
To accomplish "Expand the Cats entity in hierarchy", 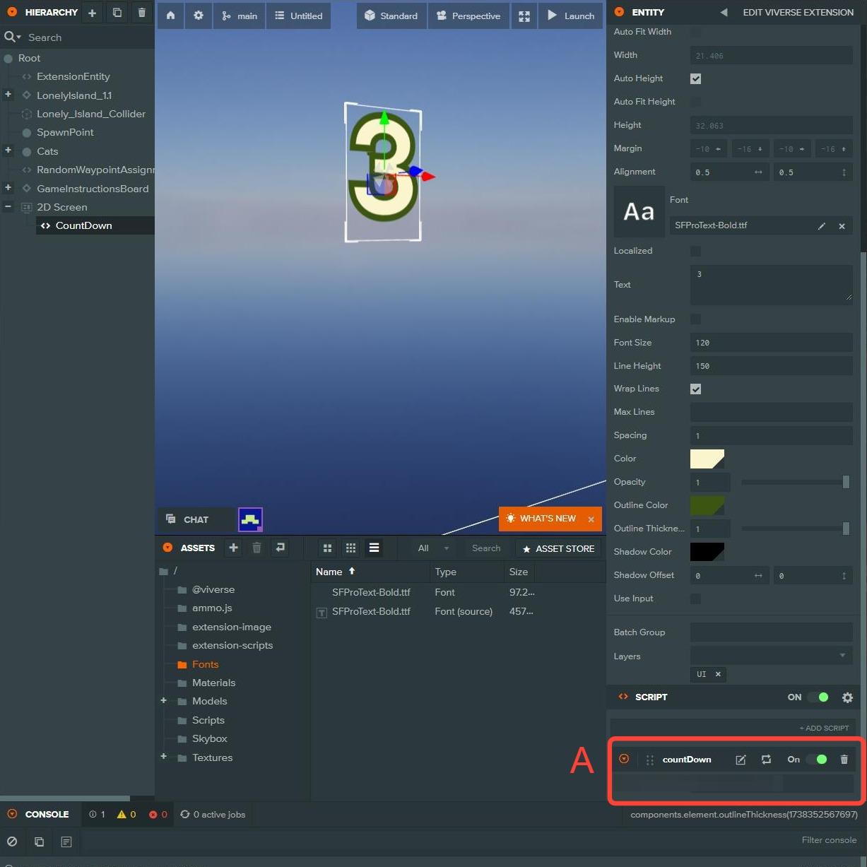I will pyautogui.click(x=8, y=151).
